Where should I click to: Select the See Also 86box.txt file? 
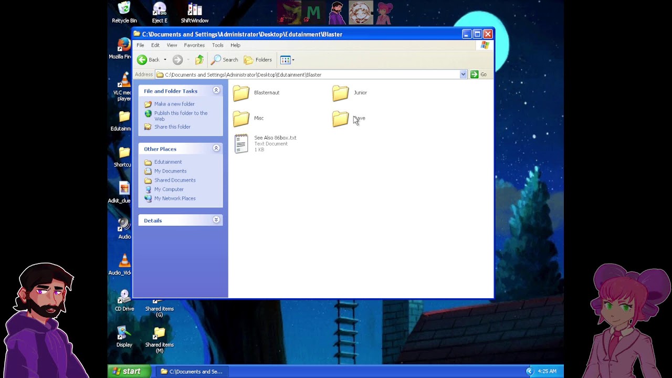(265, 143)
